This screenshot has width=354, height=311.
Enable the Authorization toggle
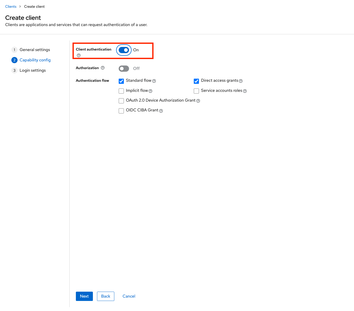pyautogui.click(x=124, y=68)
